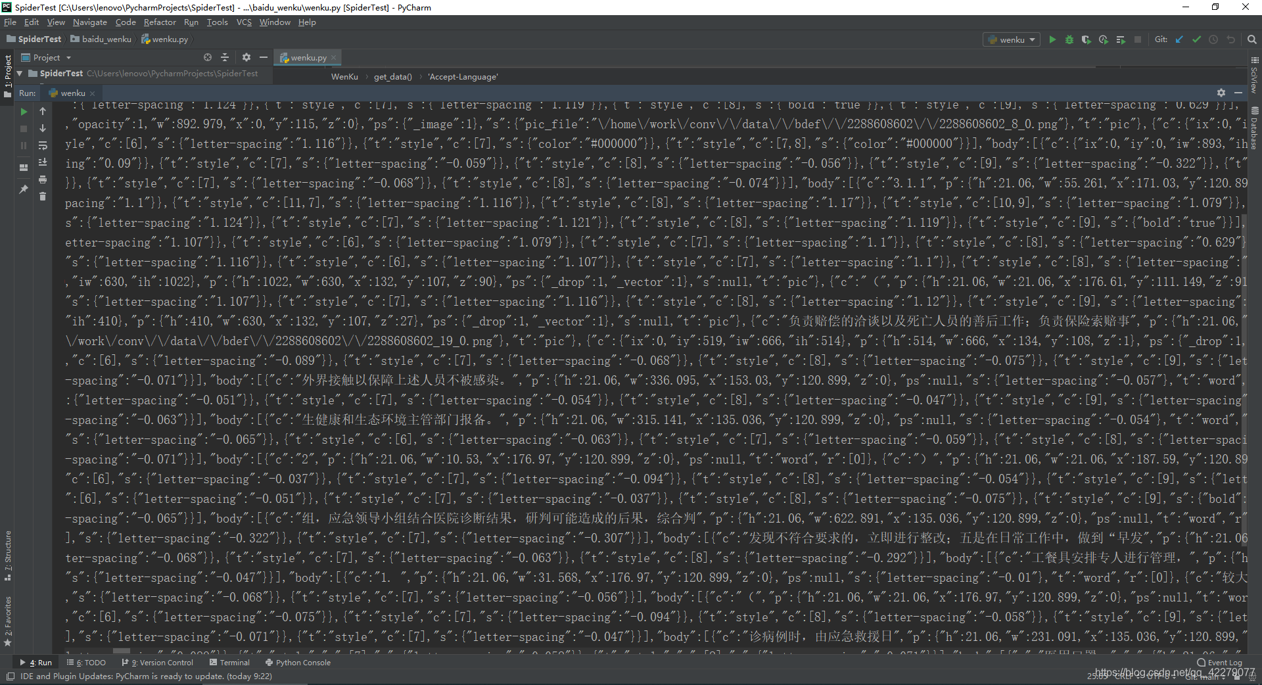Open the wenku run configuration dropdown
The height and width of the screenshot is (685, 1262).
(1012, 39)
